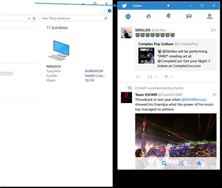Expand the Explorer address bar history dropdown
Image resolution: width=222 pixels, height=188 pixels.
[x=29, y=18]
